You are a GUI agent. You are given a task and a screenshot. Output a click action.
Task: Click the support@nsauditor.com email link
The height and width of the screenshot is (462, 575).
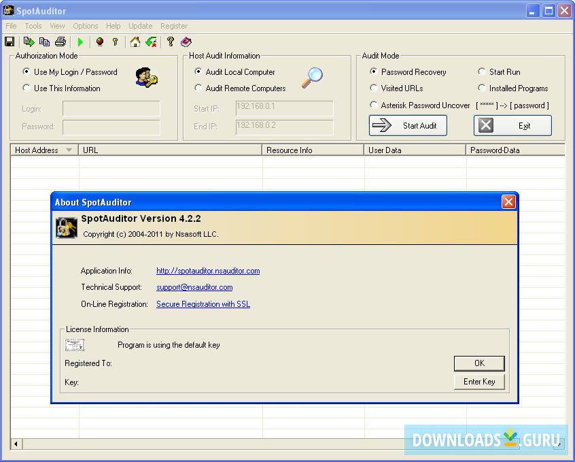[194, 287]
